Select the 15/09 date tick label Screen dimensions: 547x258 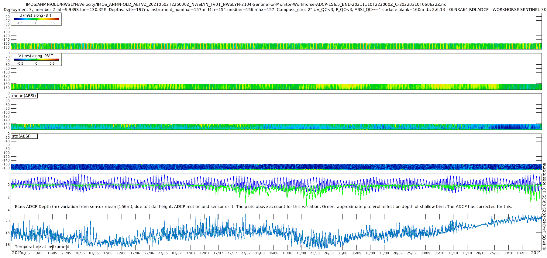pos(384,253)
